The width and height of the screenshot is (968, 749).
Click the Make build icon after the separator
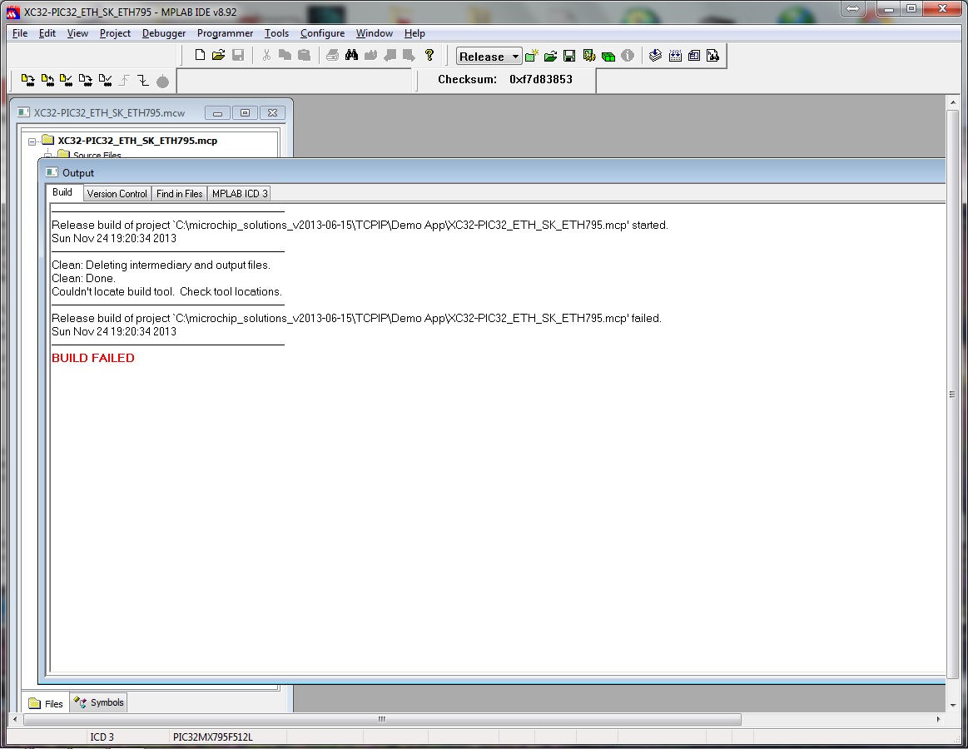[656, 56]
